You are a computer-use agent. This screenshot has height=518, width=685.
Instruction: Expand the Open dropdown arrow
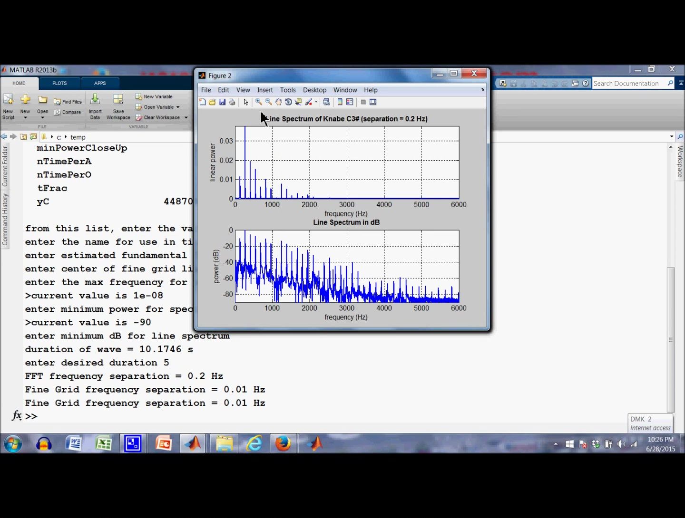click(x=43, y=118)
